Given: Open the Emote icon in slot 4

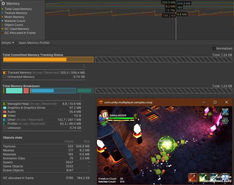Looking at the screenshot, I should click(x=225, y=178).
